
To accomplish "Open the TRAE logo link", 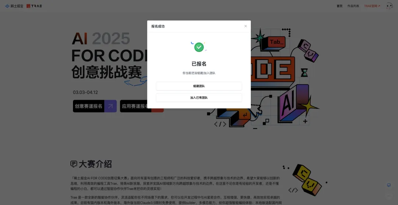I will (x=34, y=6).
